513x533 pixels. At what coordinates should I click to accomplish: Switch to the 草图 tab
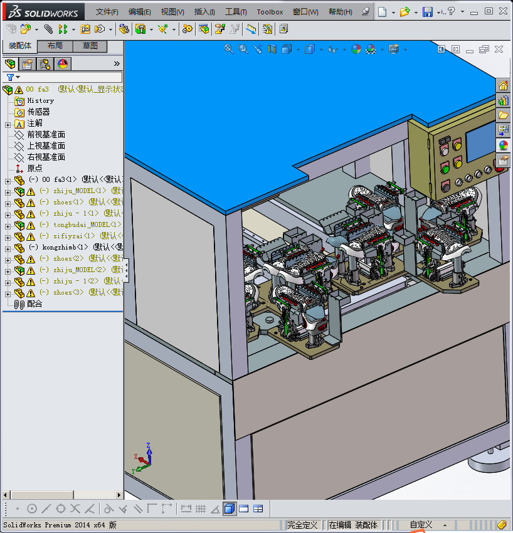tap(90, 46)
